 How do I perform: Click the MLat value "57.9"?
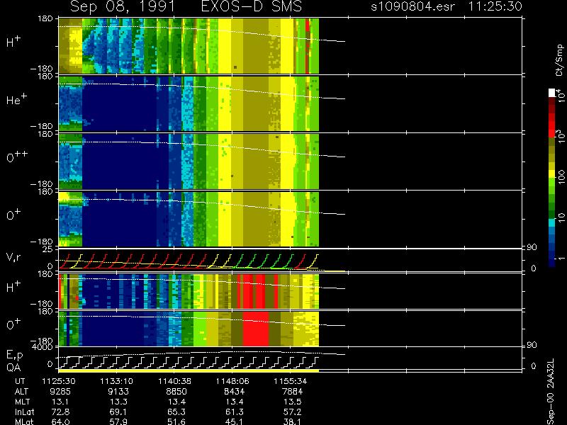(x=118, y=421)
